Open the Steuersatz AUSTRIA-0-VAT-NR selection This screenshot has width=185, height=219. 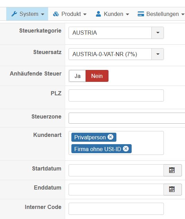click(110, 54)
